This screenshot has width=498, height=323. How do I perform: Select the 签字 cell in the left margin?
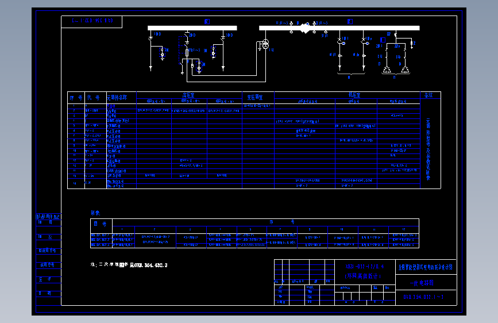tap(48, 279)
